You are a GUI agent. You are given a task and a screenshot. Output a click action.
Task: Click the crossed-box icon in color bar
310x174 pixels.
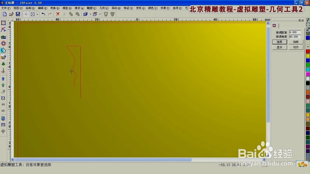tap(308, 24)
